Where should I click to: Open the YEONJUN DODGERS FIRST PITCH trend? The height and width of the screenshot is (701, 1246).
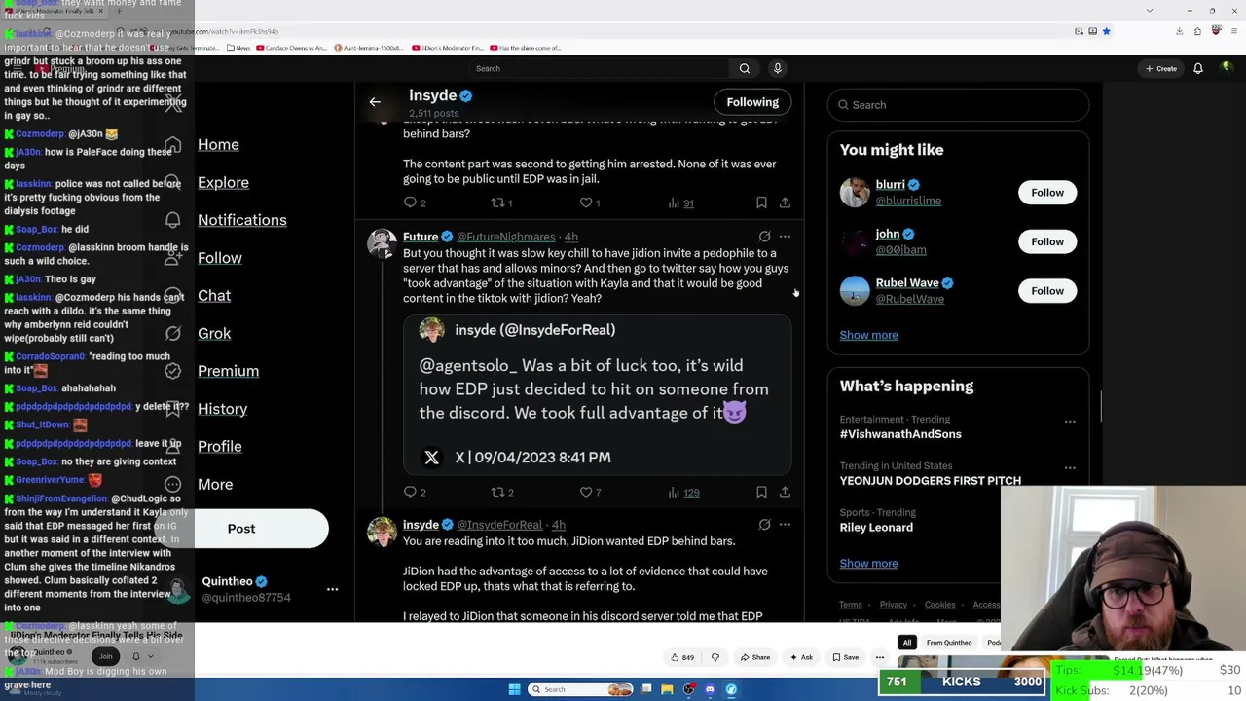[x=931, y=481]
